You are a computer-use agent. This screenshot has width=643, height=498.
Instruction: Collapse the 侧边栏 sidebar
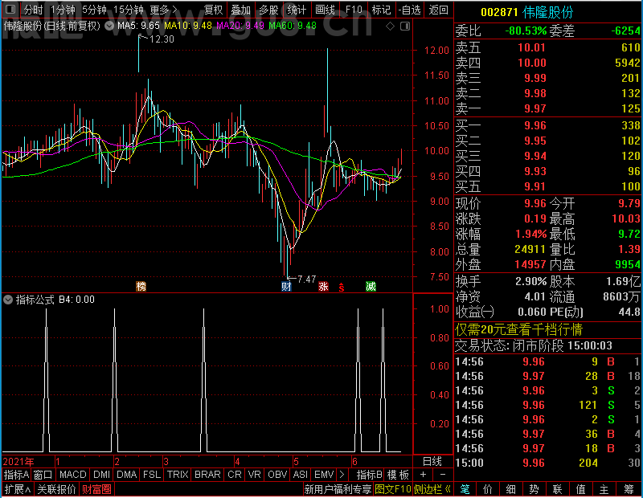(432, 489)
